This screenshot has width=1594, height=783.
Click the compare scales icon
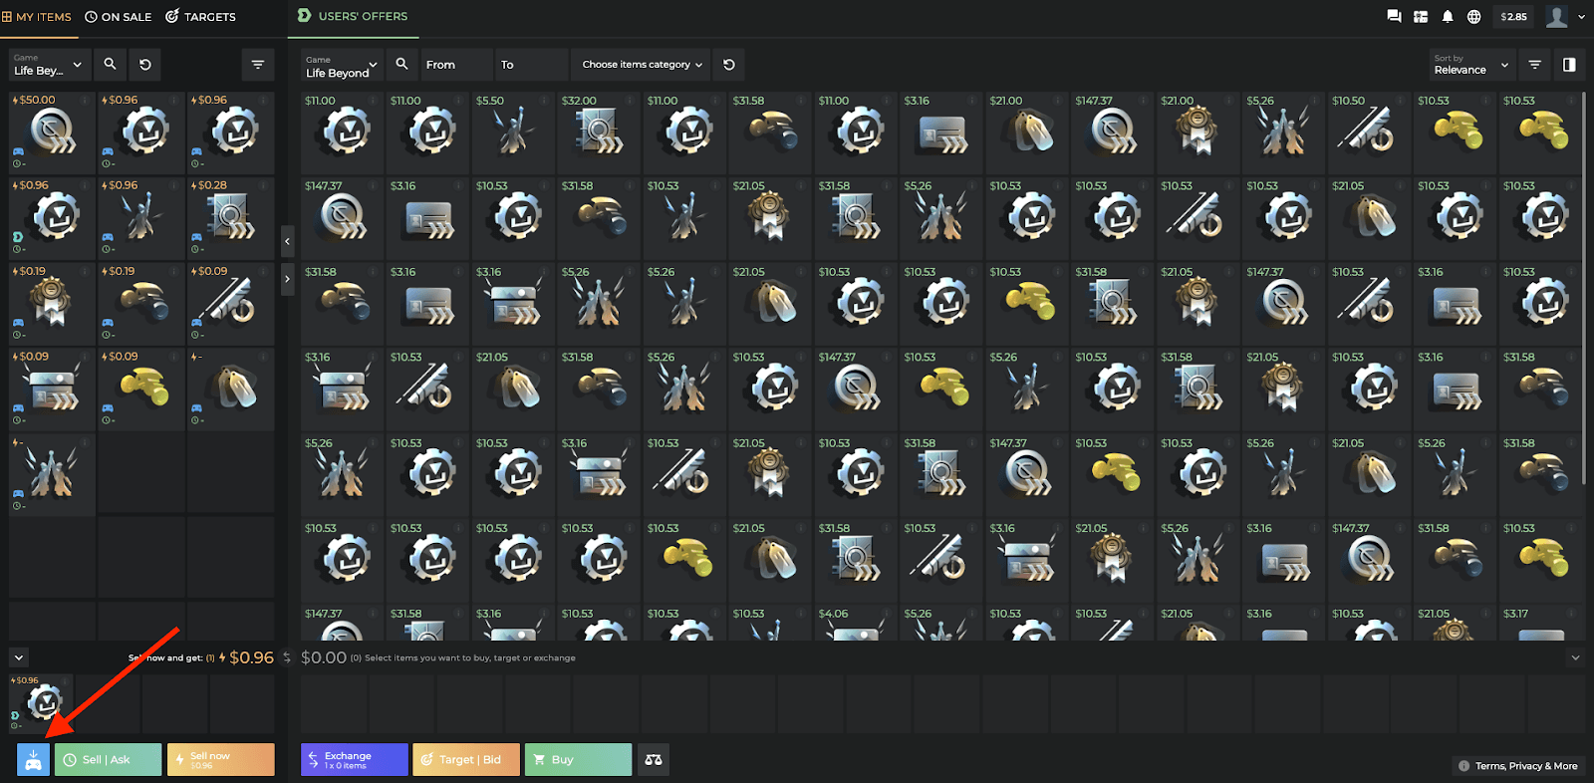pyautogui.click(x=654, y=759)
